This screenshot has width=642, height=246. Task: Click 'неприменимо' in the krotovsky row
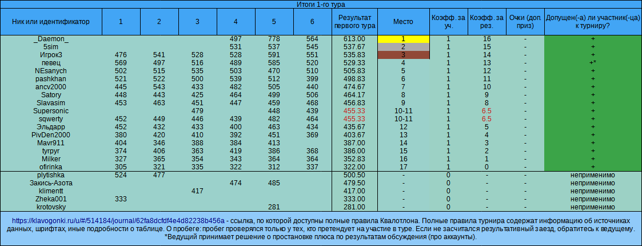point(593,207)
